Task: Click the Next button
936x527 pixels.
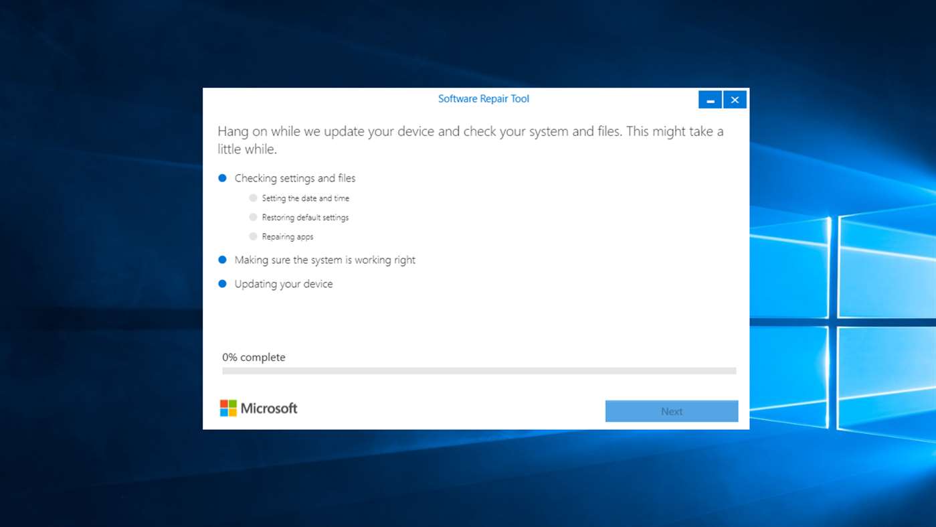Action: coord(672,411)
